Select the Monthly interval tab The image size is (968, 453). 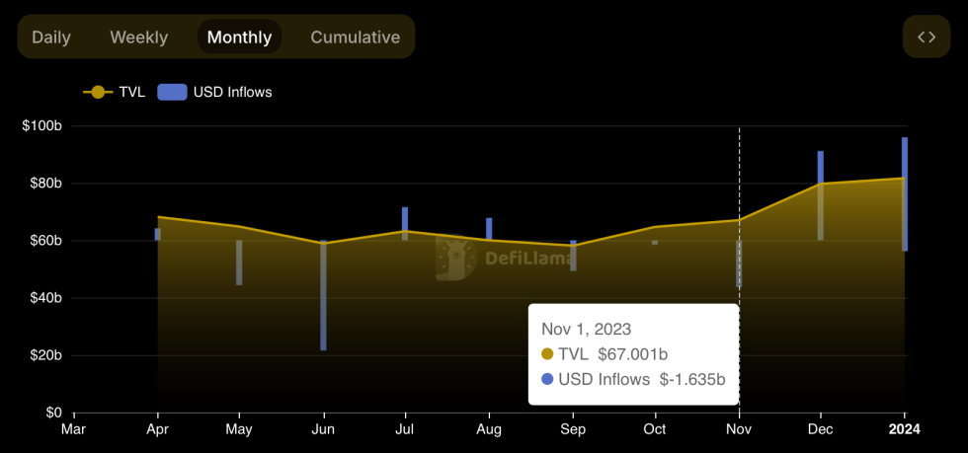pos(239,38)
